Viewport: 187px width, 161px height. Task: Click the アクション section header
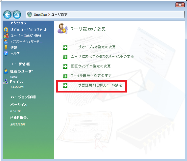pyautogui.click(x=18, y=23)
